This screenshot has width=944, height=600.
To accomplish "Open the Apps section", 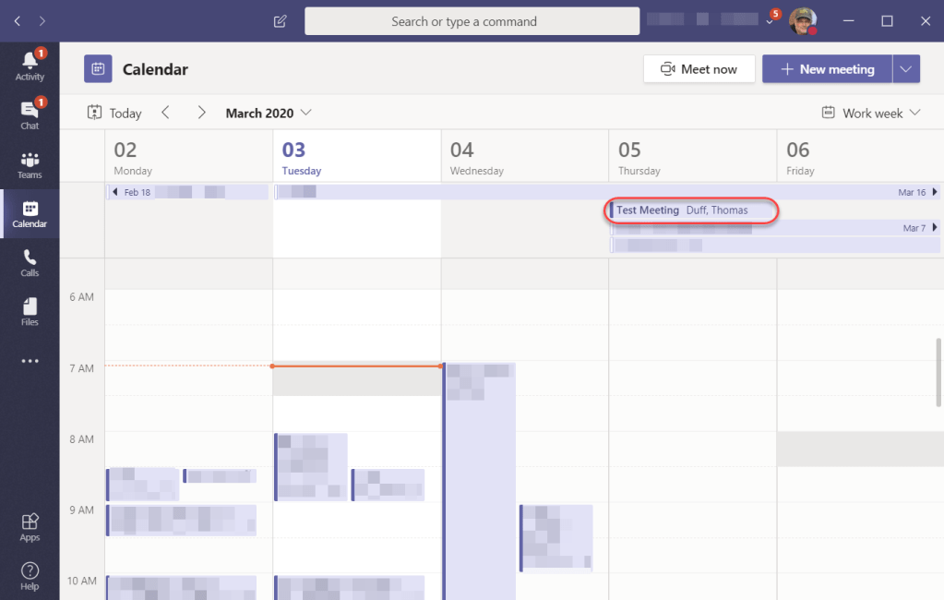I will [x=29, y=526].
